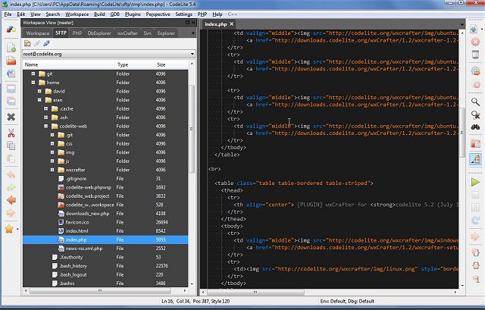Expand the .cache folder node
The image size is (485, 310).
[45, 108]
